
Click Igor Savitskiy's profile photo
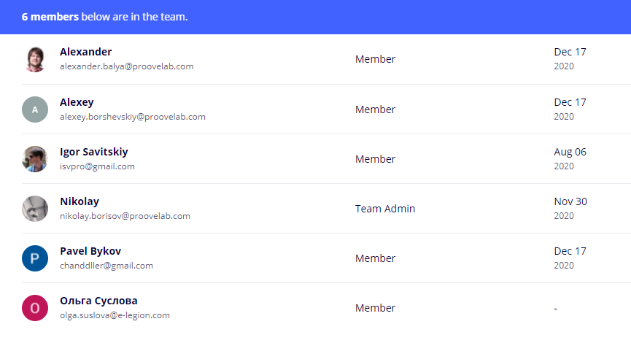[35, 159]
